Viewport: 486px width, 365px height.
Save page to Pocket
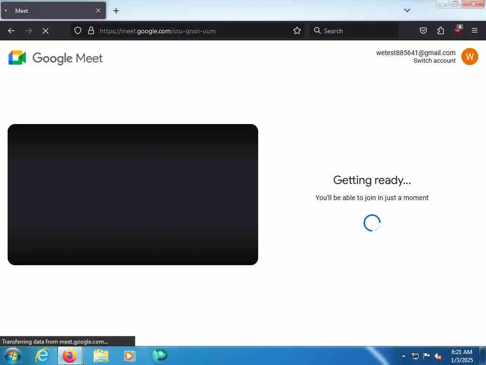423,30
